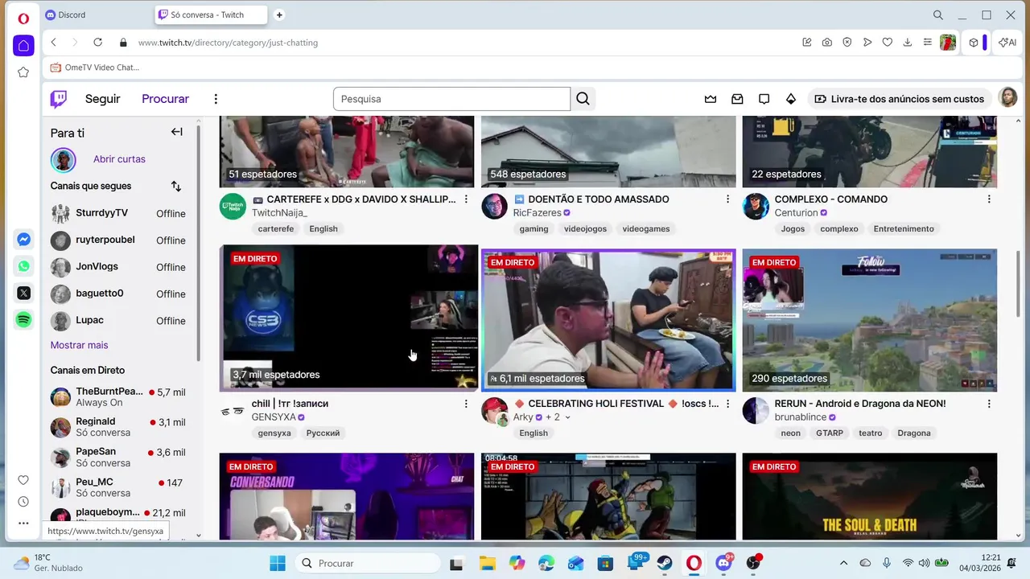
Task: Open Opera extensions cube icon
Action: [x=974, y=43]
